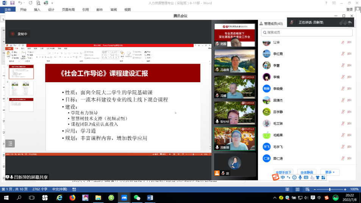Switch to the 页面布局 tab

pyautogui.click(x=68, y=9)
